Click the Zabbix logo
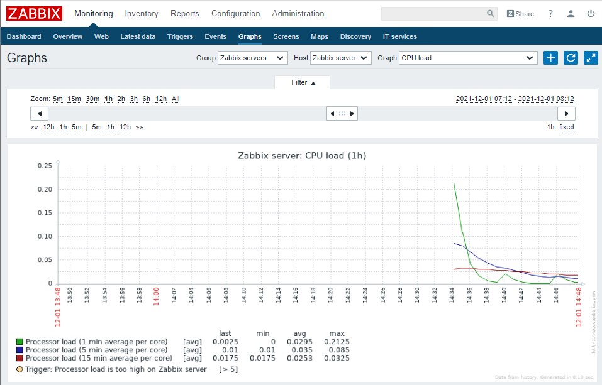This screenshot has width=602, height=385. pyautogui.click(x=34, y=13)
